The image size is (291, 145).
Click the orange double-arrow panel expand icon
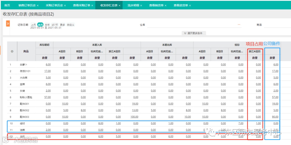coord(8,23)
